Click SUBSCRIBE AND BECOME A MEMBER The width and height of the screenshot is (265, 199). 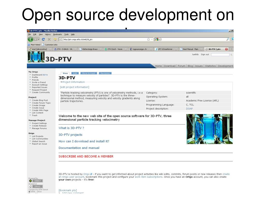86,157
